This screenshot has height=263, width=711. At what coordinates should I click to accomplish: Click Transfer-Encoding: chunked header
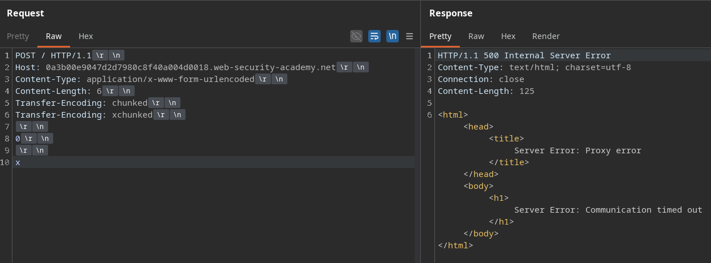tap(81, 103)
